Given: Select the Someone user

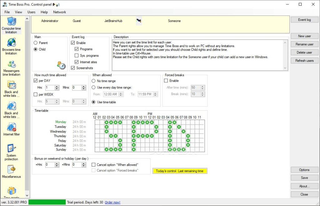Looking at the screenshot, I should 174,21.
